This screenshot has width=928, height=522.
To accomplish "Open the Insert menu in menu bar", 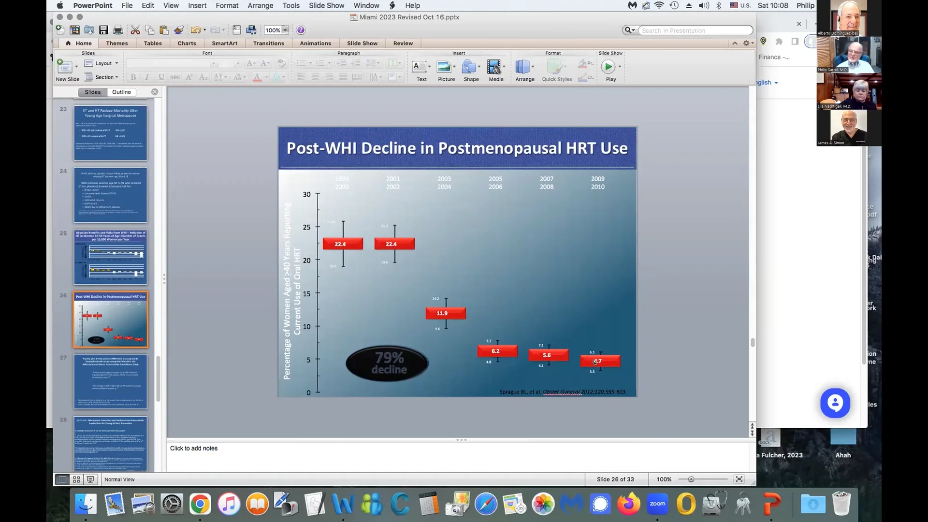I will coord(197,5).
